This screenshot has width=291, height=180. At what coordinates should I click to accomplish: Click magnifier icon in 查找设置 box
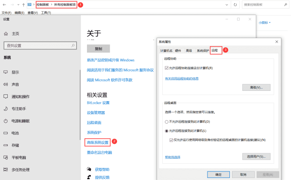pyautogui.click(x=73, y=46)
